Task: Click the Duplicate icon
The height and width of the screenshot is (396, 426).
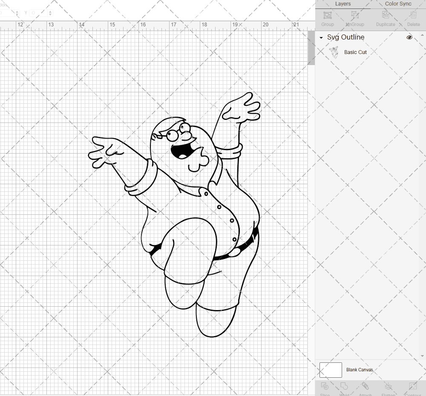Action: pos(386,18)
